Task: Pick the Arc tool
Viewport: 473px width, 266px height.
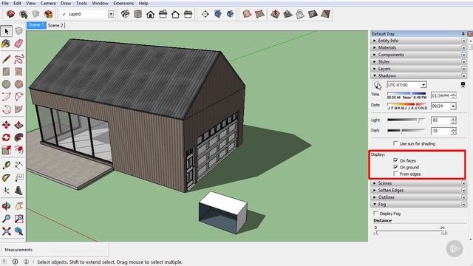Action: click(6, 97)
